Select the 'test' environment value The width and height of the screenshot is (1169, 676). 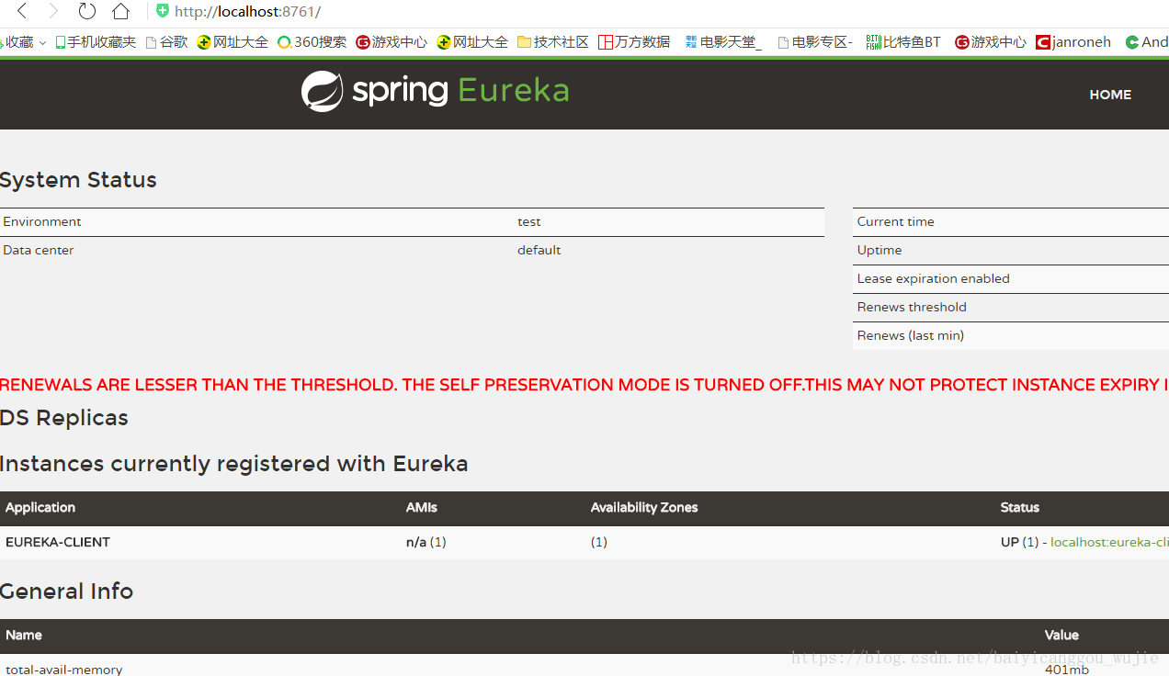coord(529,221)
